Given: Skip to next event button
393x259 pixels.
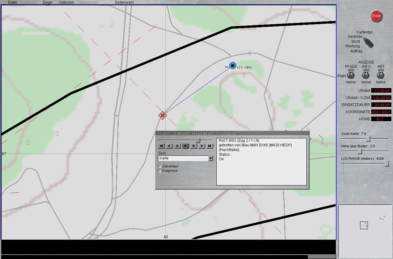Looking at the screenshot, I should tap(194, 146).
